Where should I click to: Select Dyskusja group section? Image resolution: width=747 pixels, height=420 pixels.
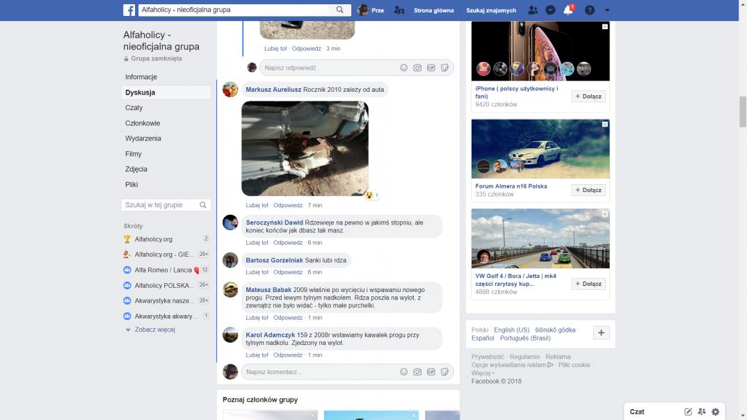pyautogui.click(x=166, y=92)
